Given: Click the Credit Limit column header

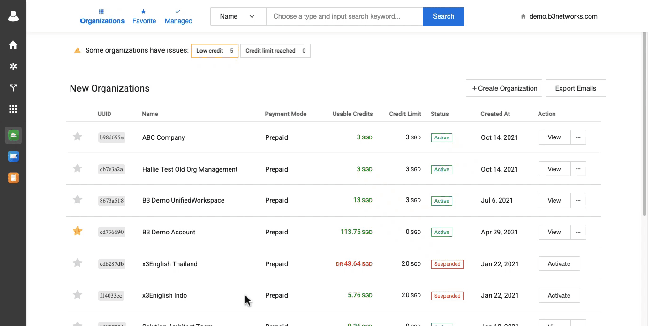Looking at the screenshot, I should (405, 114).
